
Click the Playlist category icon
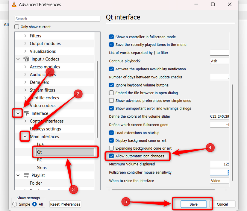[x=26, y=175]
